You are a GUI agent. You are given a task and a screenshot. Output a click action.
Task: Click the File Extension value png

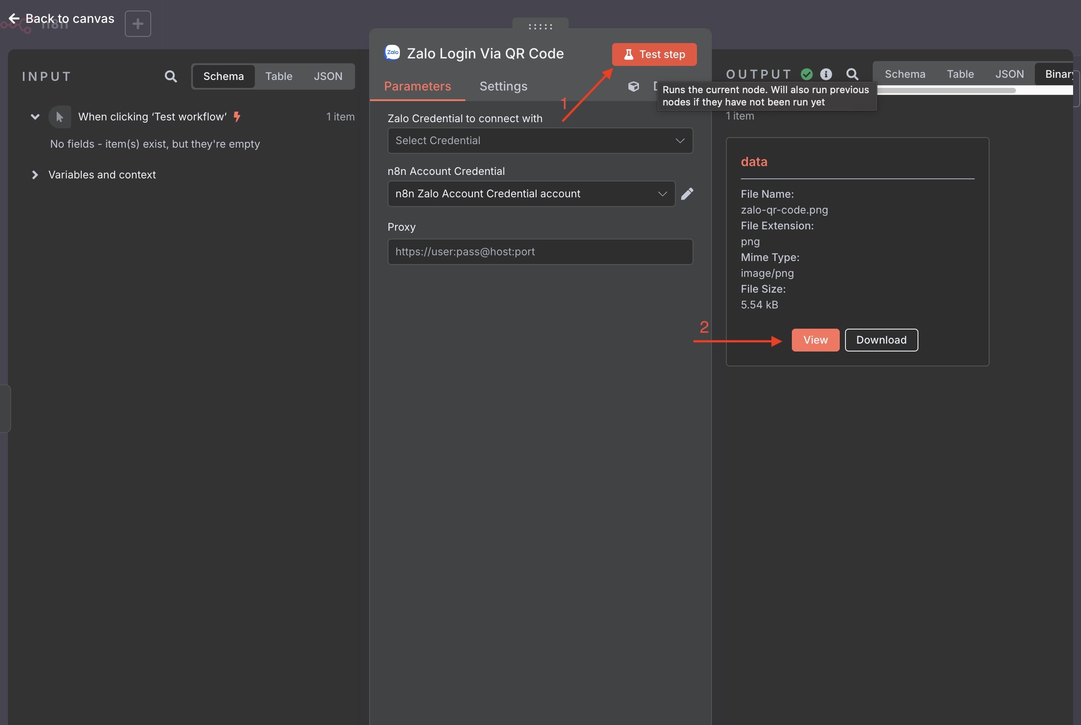tap(750, 242)
